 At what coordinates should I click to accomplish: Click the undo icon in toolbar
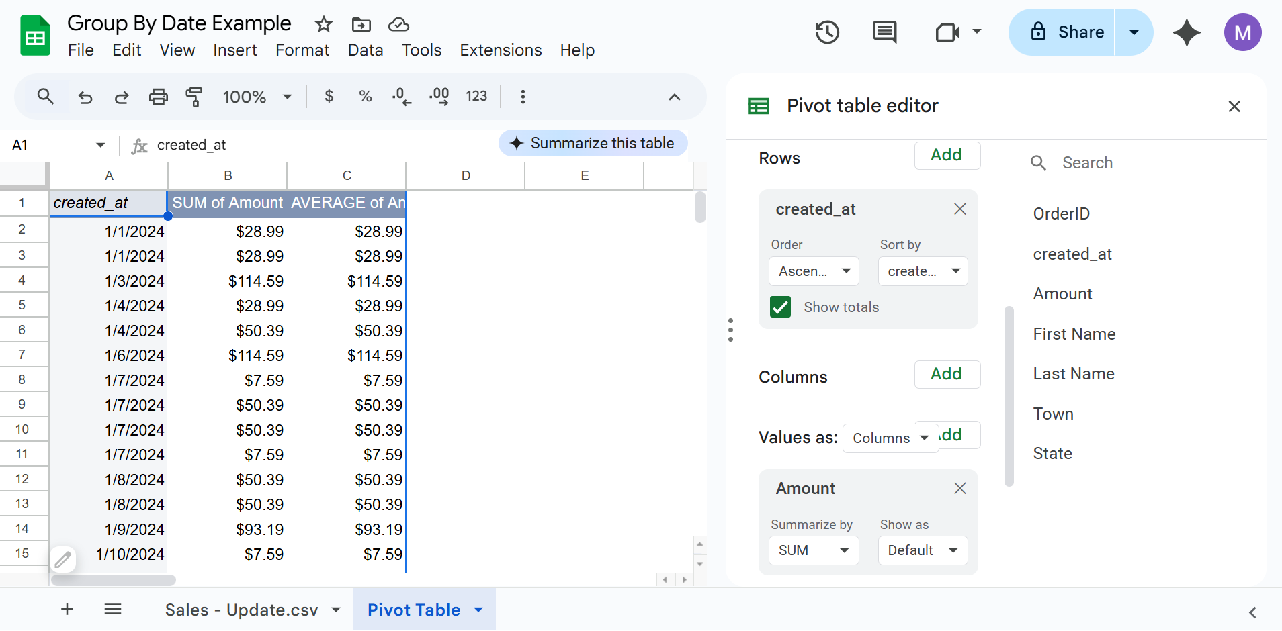tap(85, 97)
